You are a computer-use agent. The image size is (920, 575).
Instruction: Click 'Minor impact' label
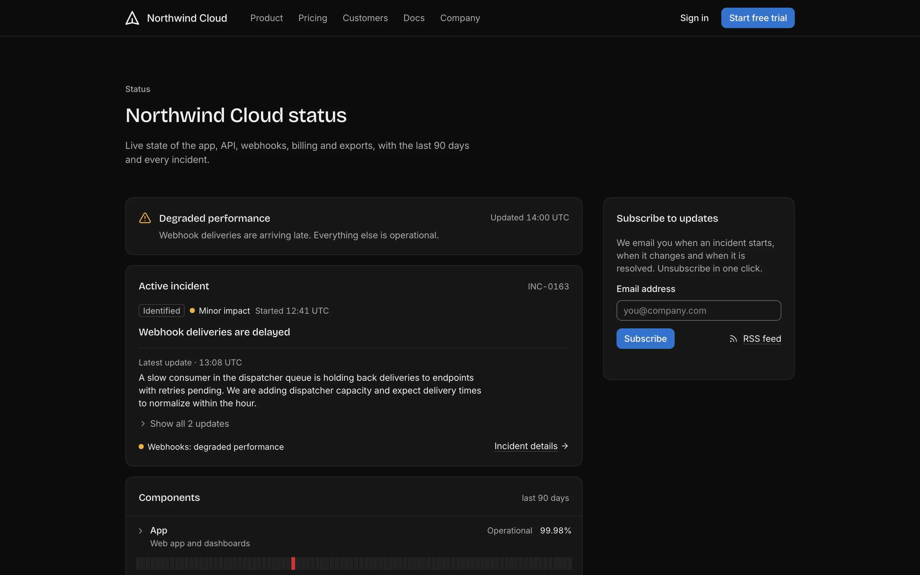click(224, 311)
